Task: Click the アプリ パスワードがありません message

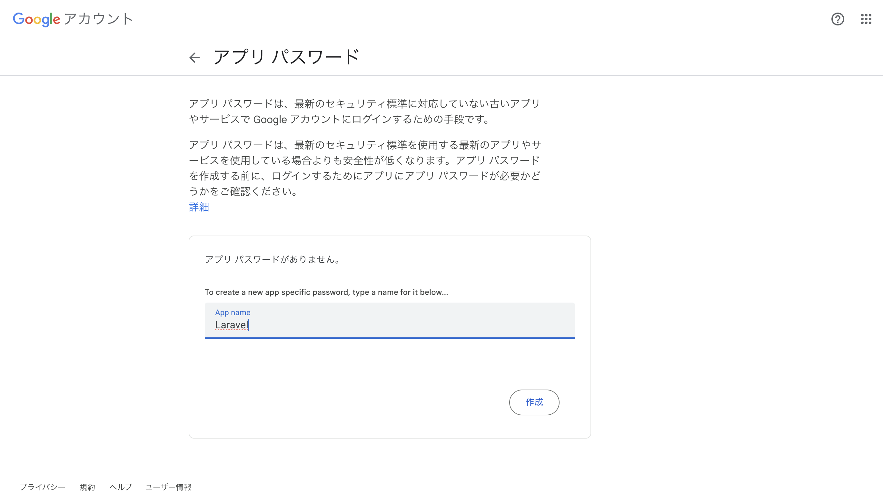Action: (272, 259)
